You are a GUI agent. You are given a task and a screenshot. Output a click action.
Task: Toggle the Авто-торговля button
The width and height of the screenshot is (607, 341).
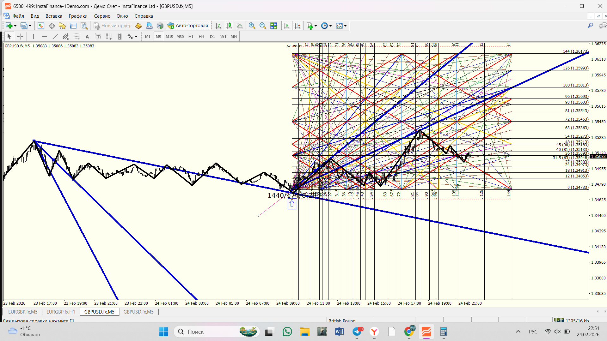[x=188, y=26]
